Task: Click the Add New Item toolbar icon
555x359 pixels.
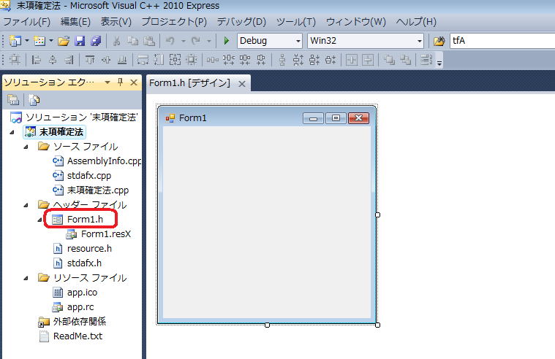Action: tap(39, 41)
